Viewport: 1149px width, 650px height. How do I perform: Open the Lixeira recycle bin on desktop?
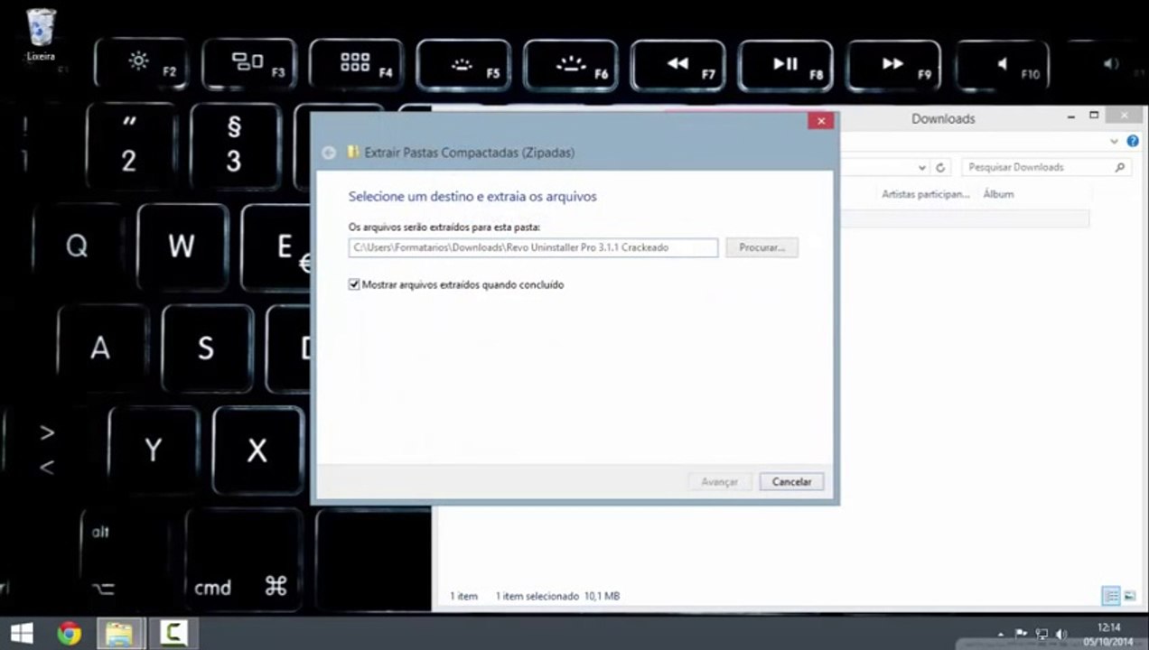coord(41,34)
